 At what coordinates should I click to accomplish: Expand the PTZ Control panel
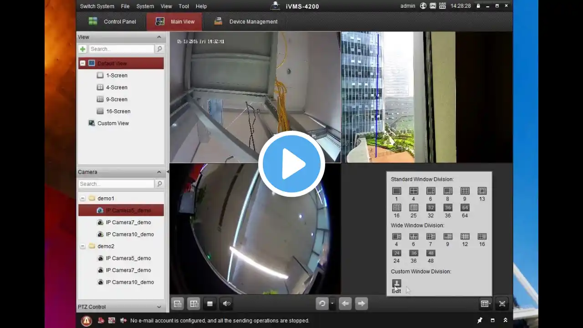pos(159,307)
